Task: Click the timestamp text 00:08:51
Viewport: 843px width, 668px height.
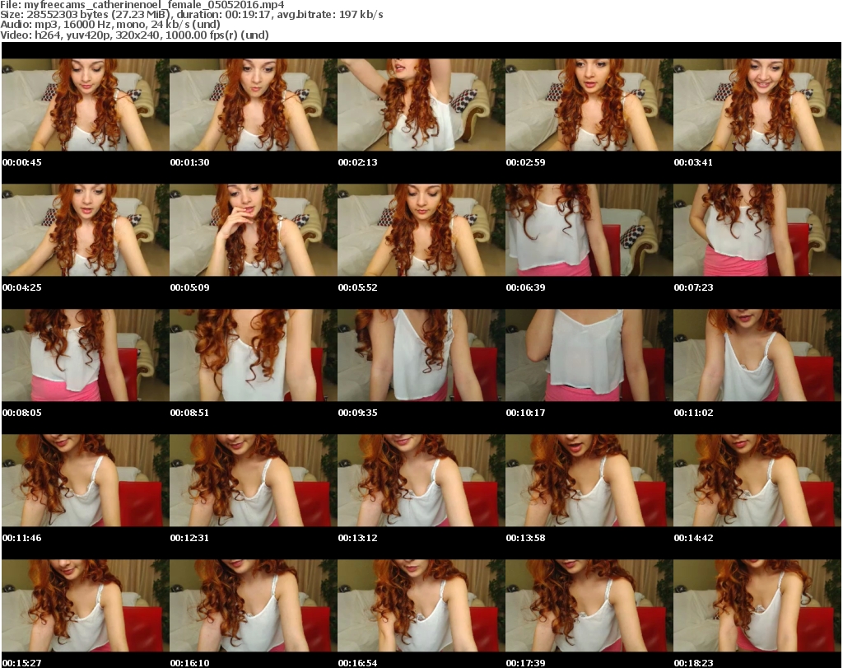Action: click(190, 413)
